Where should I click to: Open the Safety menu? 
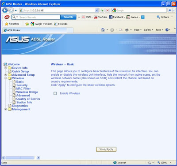[x=149, y=30]
